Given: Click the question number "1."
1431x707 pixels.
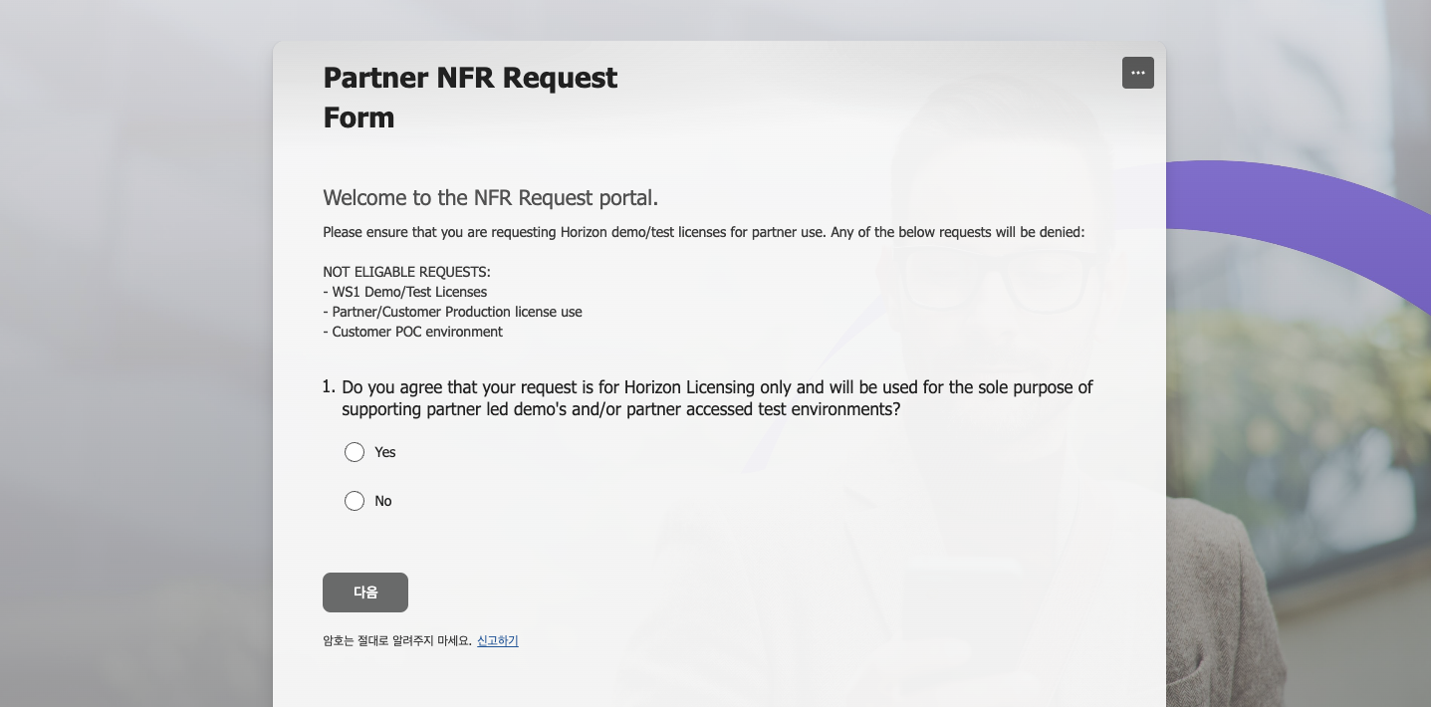Looking at the screenshot, I should [x=329, y=386].
